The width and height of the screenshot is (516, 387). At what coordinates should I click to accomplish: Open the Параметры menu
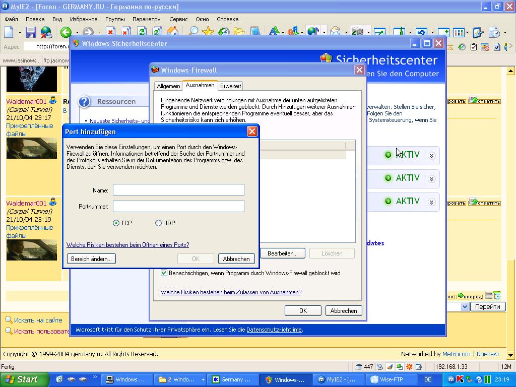coord(147,19)
